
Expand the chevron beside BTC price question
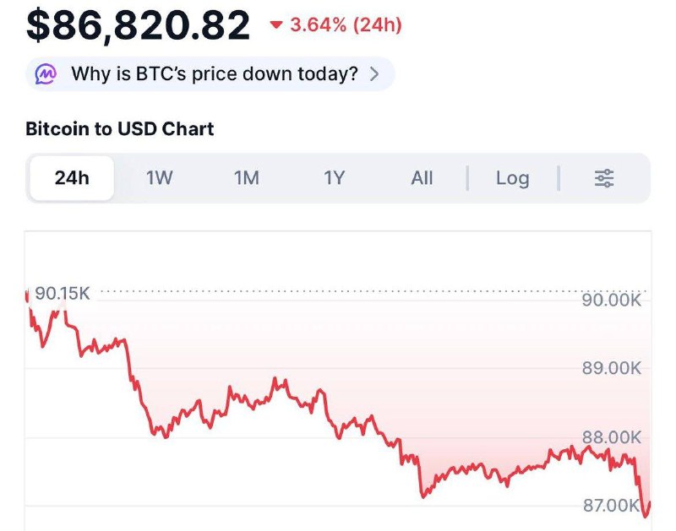click(x=374, y=74)
